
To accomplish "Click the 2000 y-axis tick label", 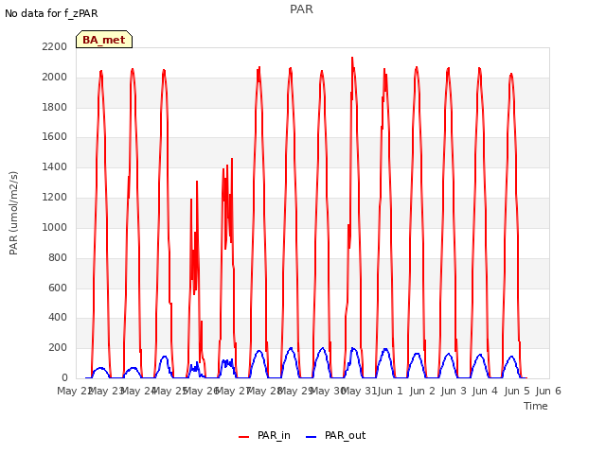I will pyautogui.click(x=55, y=77).
